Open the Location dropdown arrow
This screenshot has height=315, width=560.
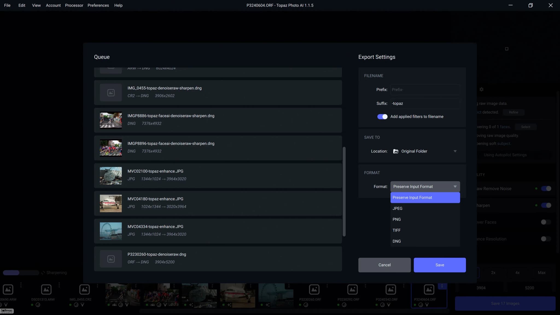(455, 151)
